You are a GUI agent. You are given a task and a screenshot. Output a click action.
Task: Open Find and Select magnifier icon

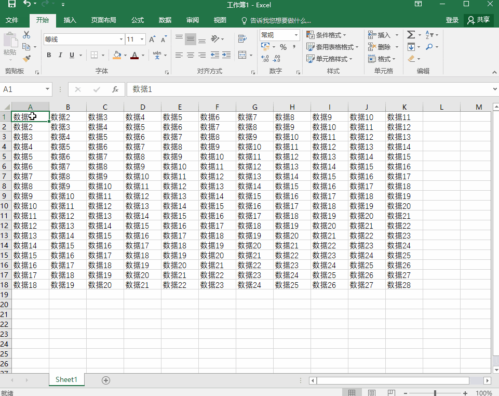(429, 47)
